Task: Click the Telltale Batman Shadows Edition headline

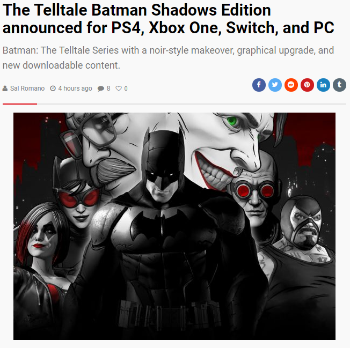Action: coord(169,19)
